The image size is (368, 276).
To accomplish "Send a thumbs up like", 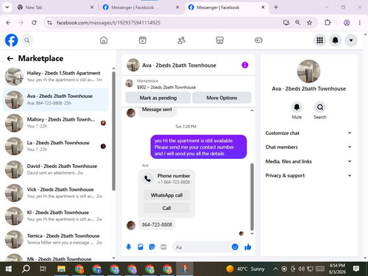I will point(248,247).
